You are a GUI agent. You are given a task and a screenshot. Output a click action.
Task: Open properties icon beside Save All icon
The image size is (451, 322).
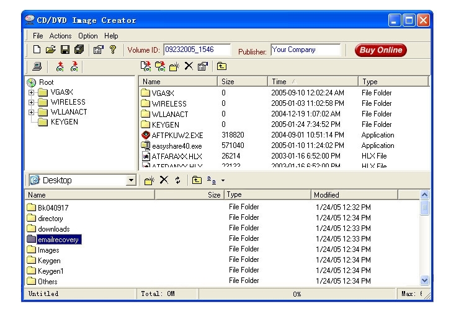click(x=99, y=50)
